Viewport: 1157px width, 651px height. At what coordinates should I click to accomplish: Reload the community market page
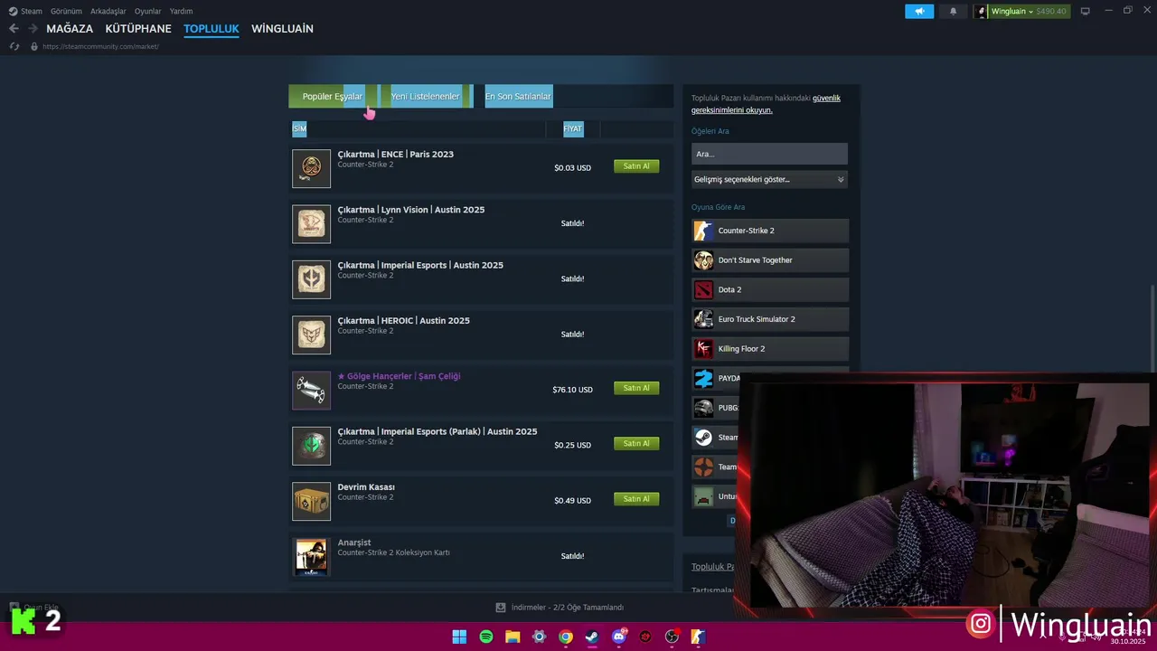click(x=14, y=46)
